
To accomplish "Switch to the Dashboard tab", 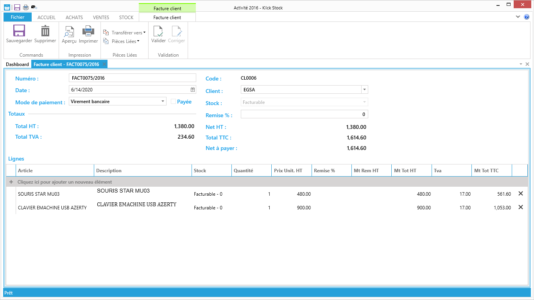I will point(17,64).
